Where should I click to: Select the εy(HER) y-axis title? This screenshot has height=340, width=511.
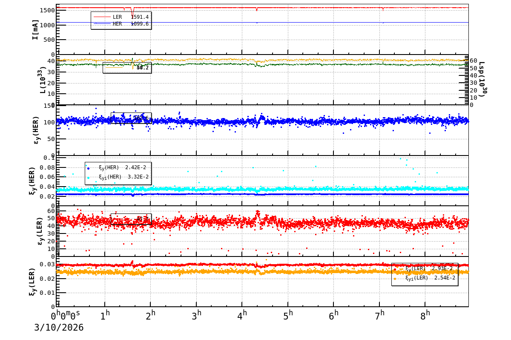tap(36, 130)
